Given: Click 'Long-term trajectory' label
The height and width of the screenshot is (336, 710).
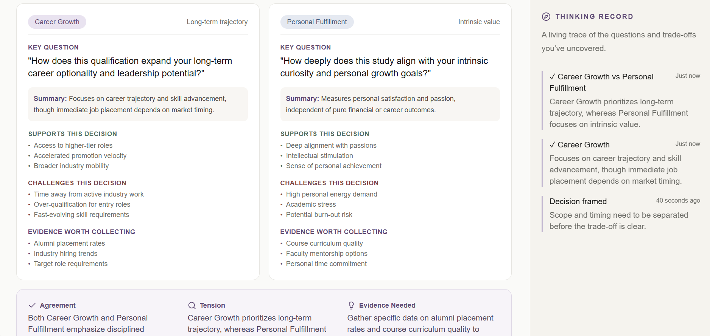Looking at the screenshot, I should [x=217, y=22].
